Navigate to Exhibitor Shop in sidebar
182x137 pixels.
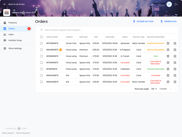point(15,40)
